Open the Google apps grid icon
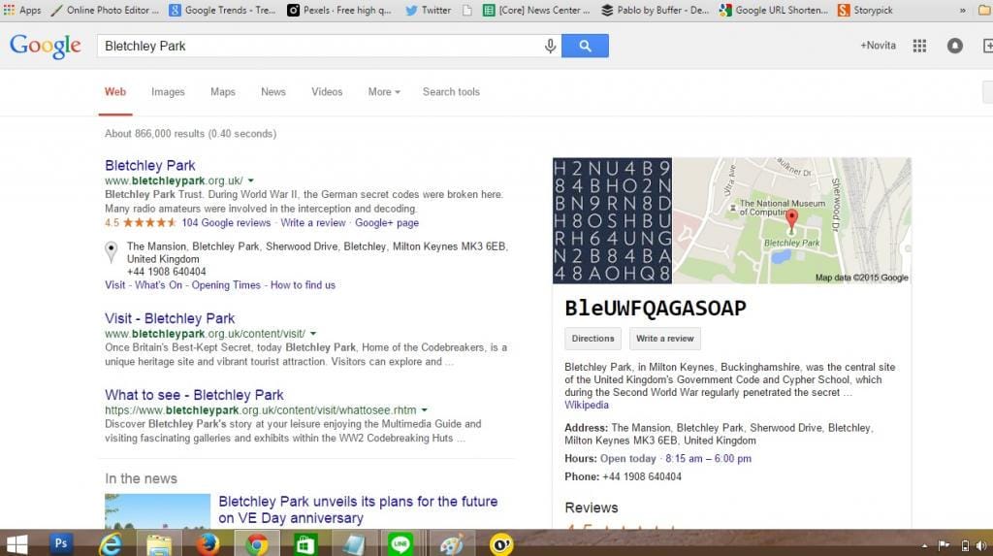 click(x=919, y=46)
